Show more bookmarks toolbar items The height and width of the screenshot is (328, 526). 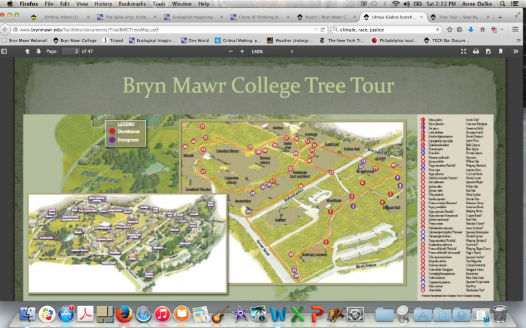(x=518, y=40)
